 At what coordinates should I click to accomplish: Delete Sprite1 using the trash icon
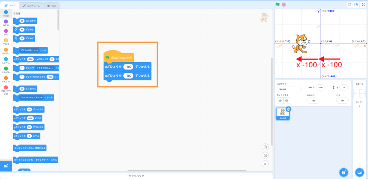289,109
